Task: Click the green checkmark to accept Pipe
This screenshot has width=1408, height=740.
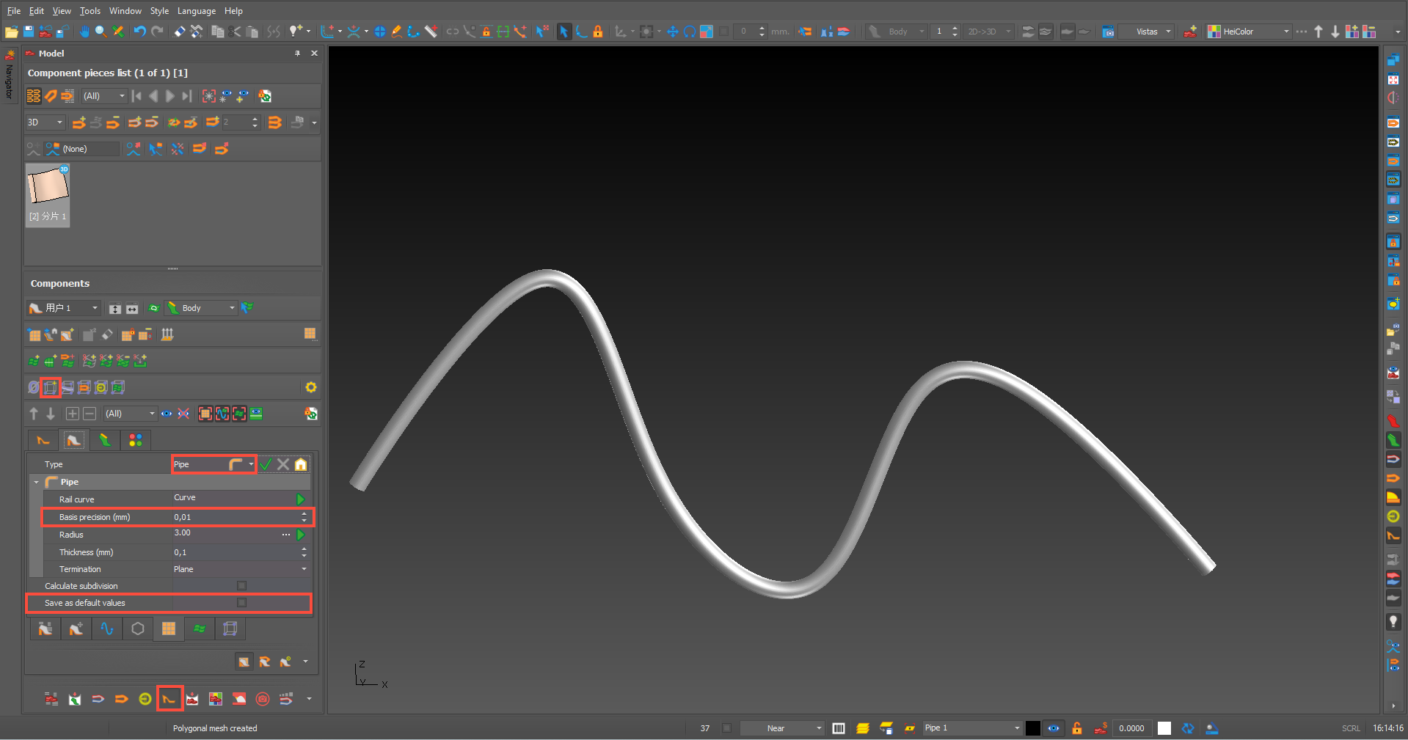Action: [266, 464]
